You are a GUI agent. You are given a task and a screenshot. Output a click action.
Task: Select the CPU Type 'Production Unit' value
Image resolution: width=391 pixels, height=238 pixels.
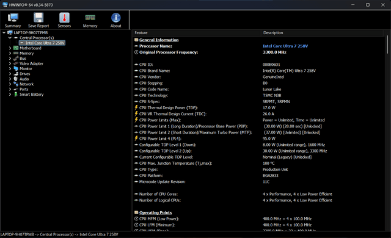[x=275, y=169]
